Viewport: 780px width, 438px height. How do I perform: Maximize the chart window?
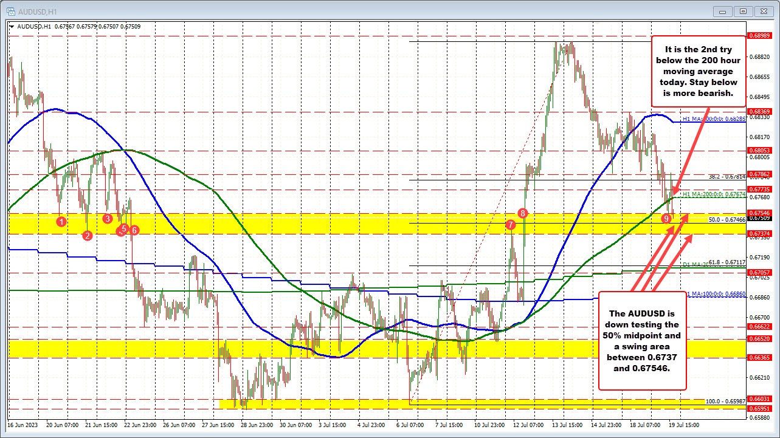(x=742, y=11)
